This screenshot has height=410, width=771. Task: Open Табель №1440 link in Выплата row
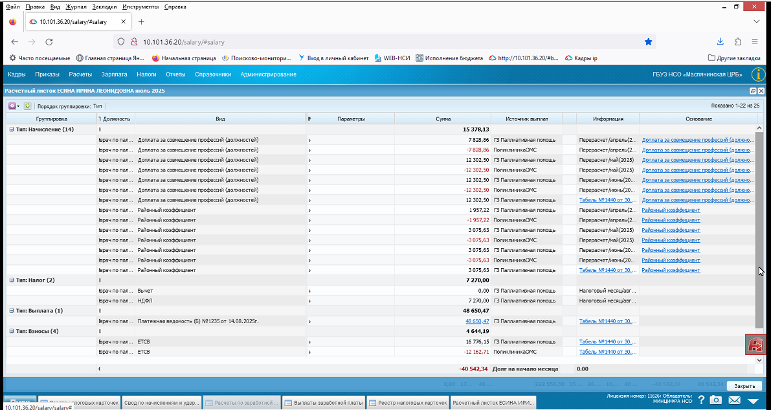pos(609,321)
